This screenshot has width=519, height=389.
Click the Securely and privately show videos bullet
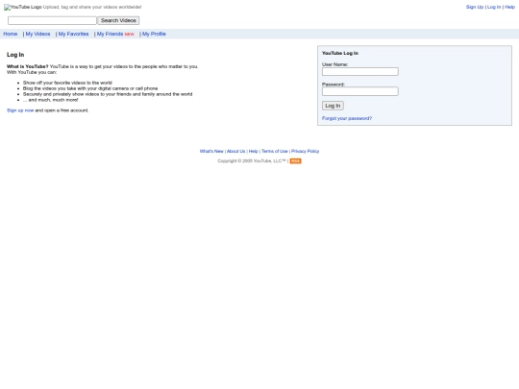click(108, 94)
